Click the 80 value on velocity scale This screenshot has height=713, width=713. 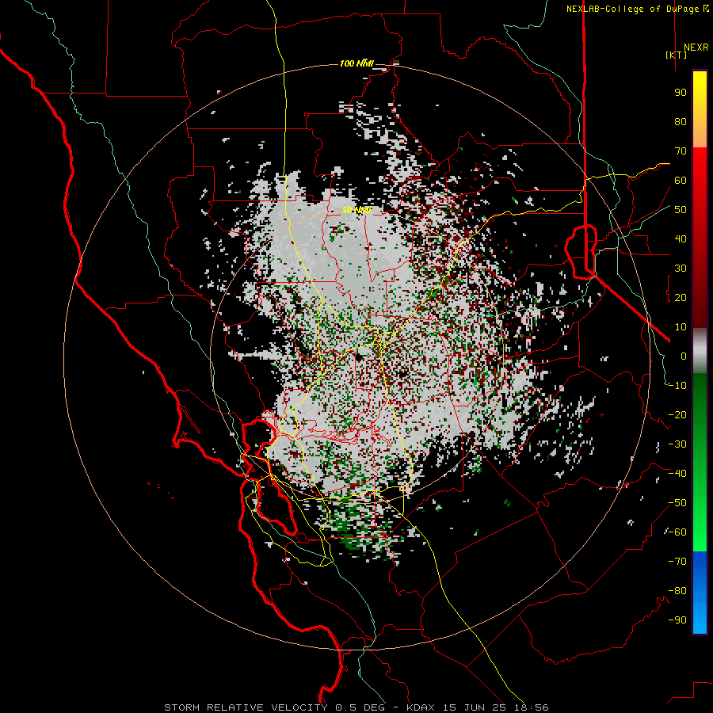click(681, 122)
